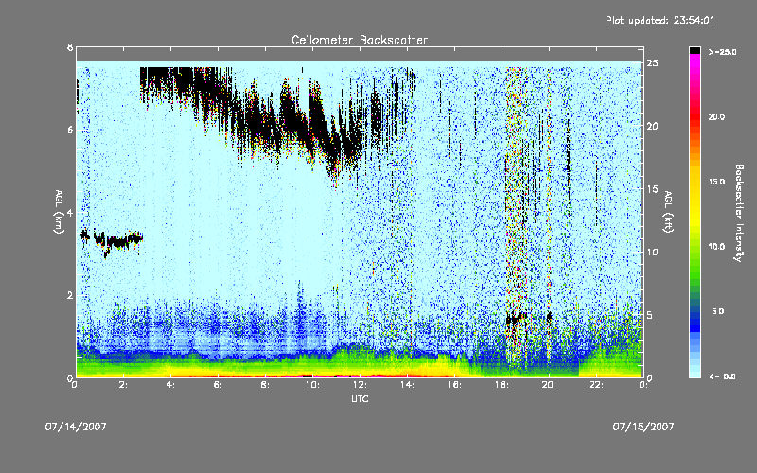Select the 'AGL (kft)' right axis label
757x473 pixels.
pos(668,212)
